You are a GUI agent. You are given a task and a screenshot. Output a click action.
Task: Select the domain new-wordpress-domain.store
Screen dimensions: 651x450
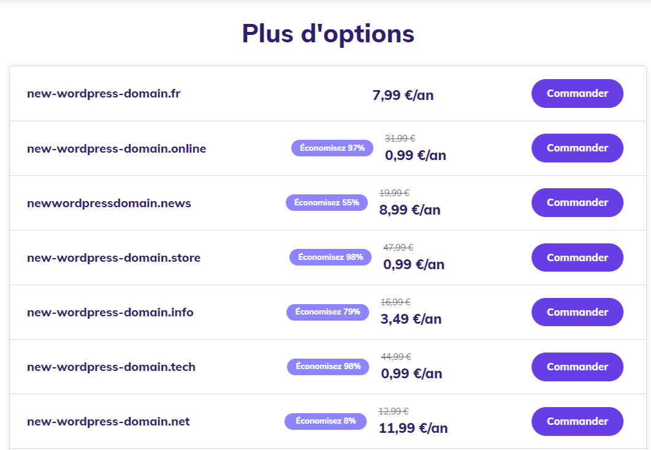(x=113, y=257)
